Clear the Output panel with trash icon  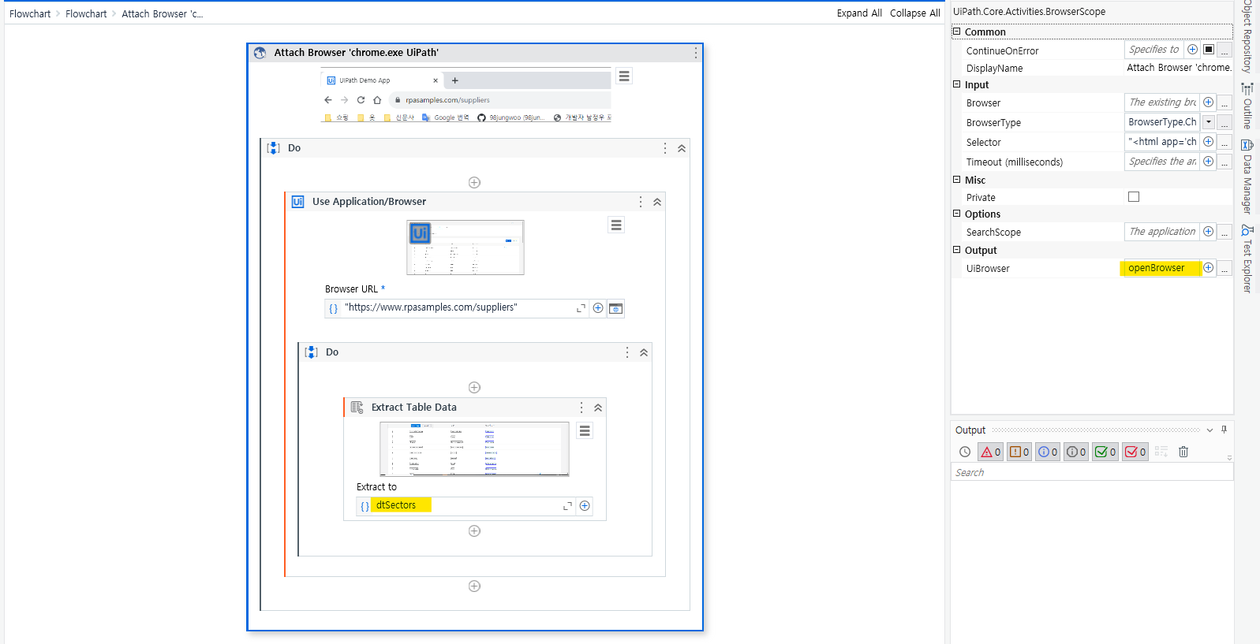click(1183, 452)
